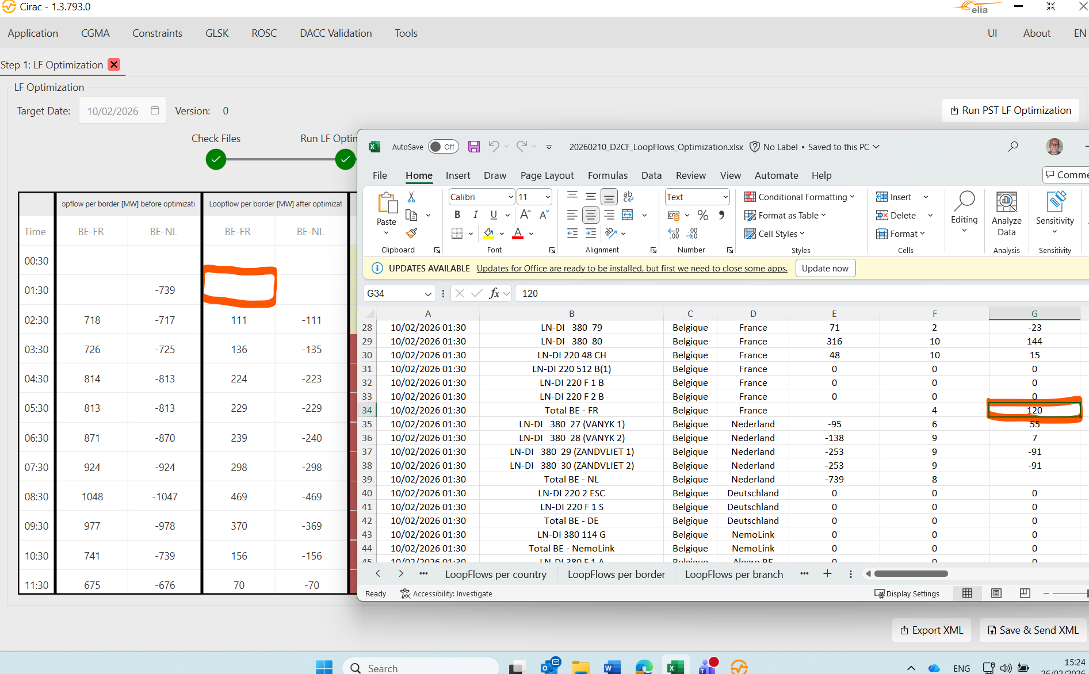The image size is (1089, 674).
Task: Click the Run PST LF Optimization button
Action: (x=1011, y=110)
